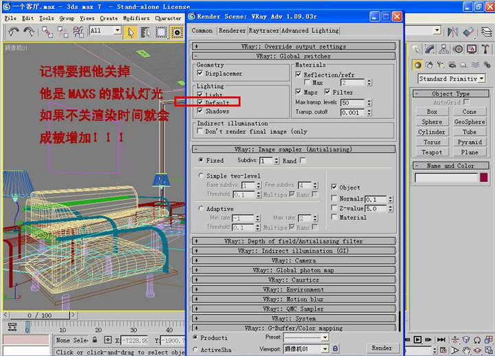Click the Render button
Screen dimensions: 495x356
click(x=382, y=348)
